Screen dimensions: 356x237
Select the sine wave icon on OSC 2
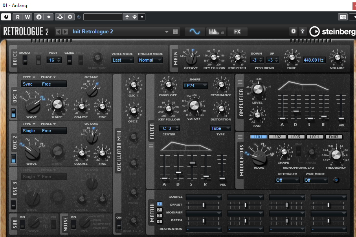pyautogui.click(x=22, y=144)
